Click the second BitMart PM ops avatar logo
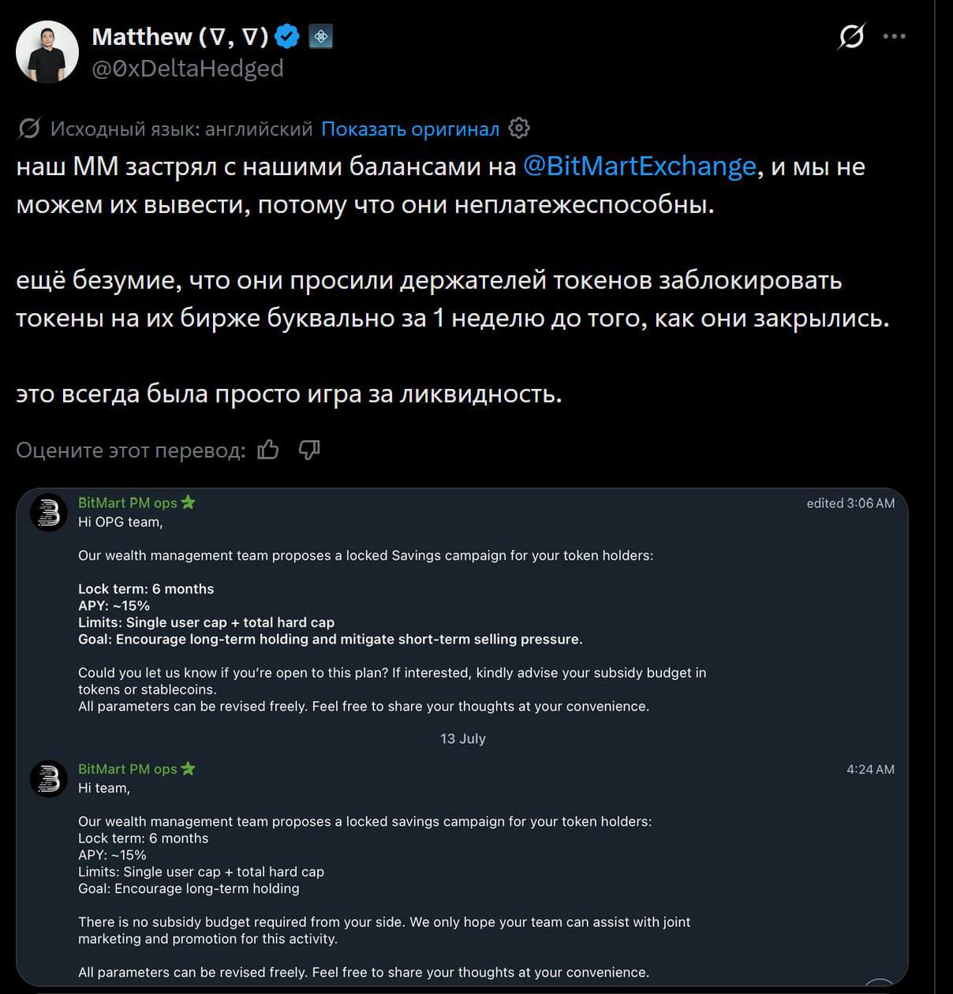 (49, 779)
